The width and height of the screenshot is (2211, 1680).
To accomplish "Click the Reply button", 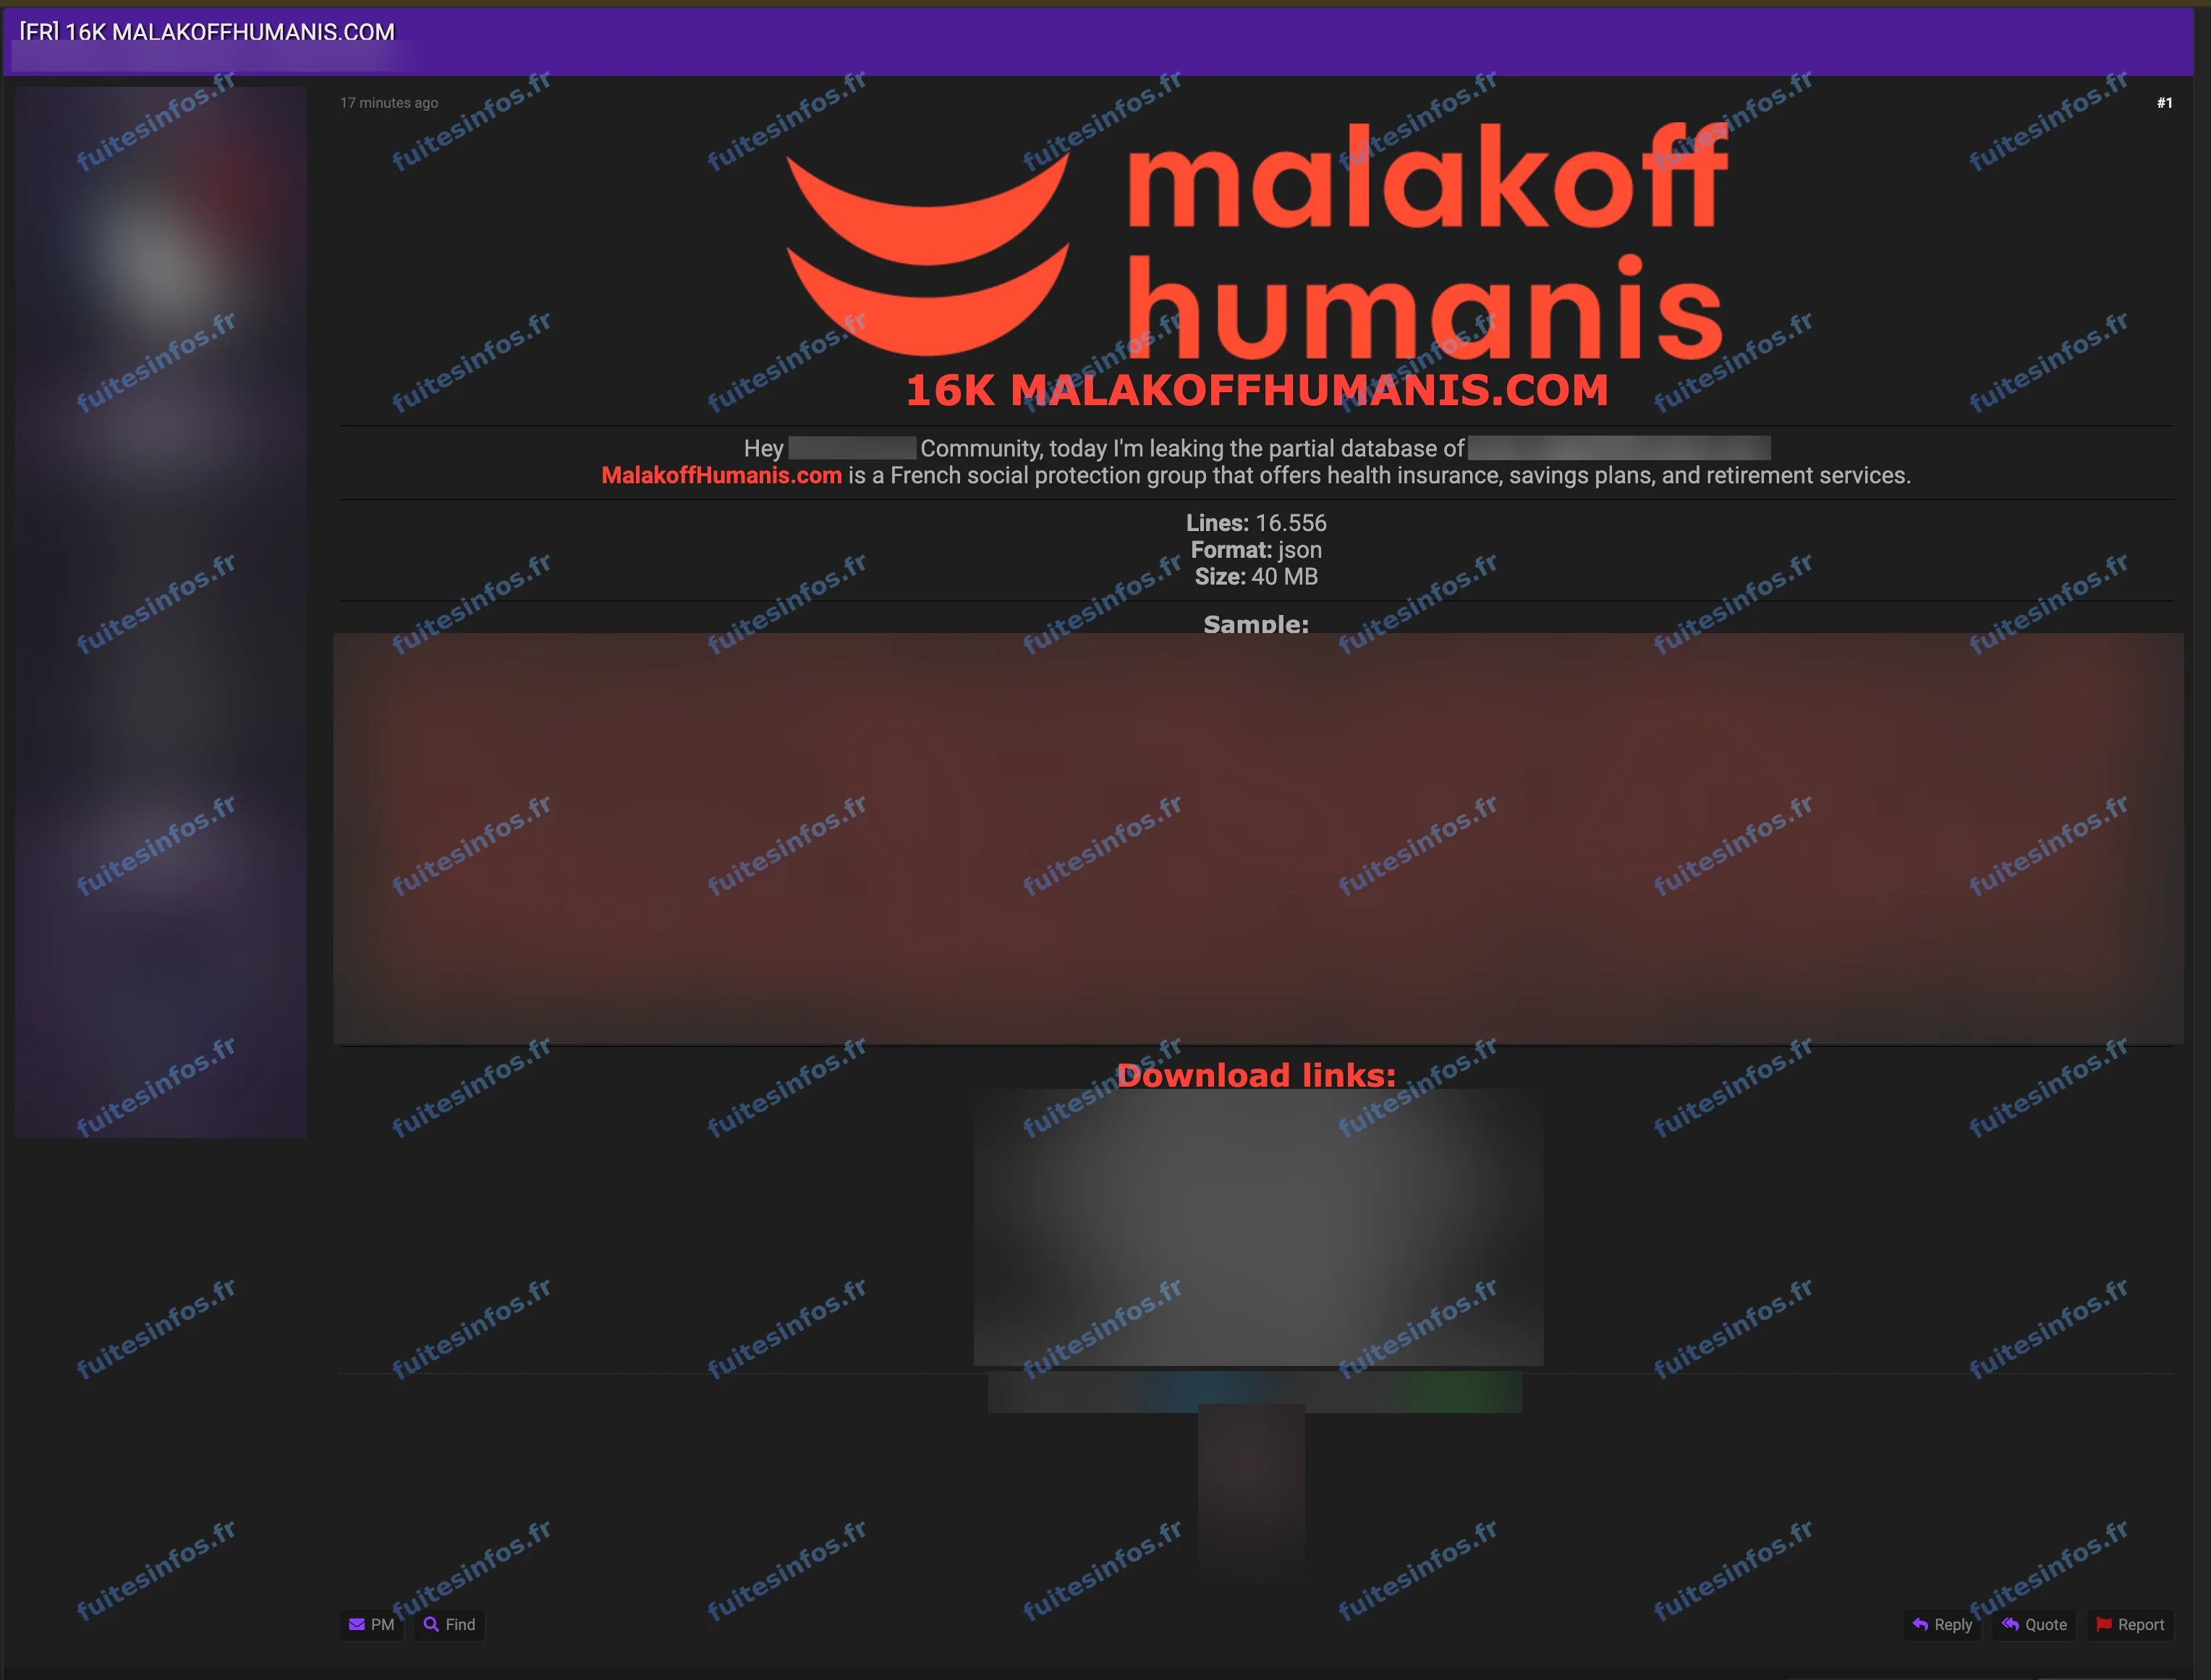I will 1942,1624.
